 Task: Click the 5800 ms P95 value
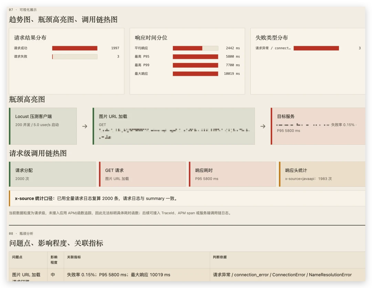(233, 56)
